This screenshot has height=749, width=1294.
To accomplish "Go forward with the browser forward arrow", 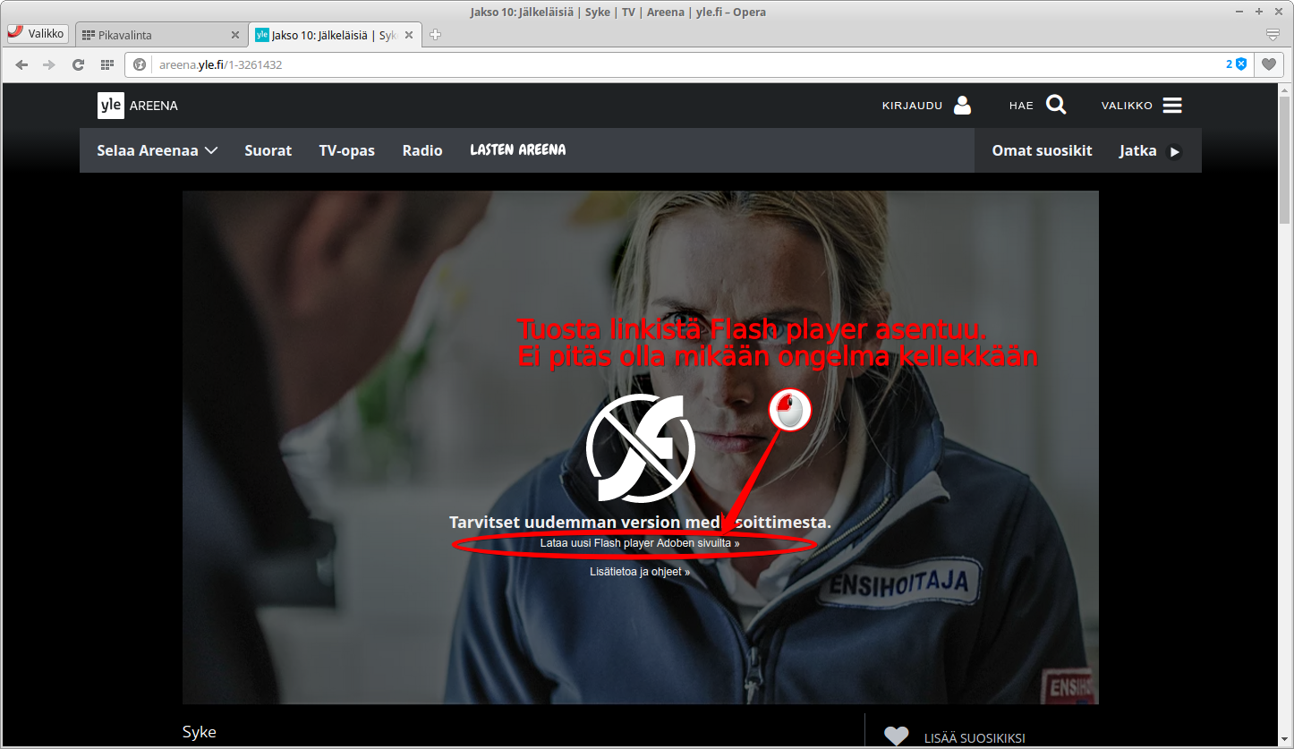I will coord(49,64).
